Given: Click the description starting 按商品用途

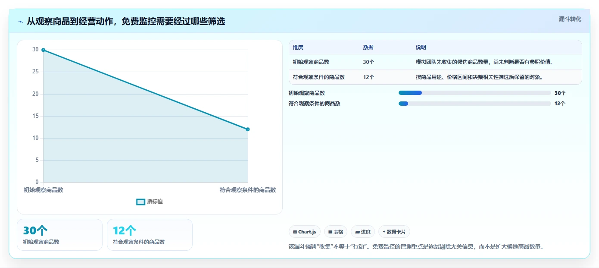Looking at the screenshot, I should [x=479, y=77].
